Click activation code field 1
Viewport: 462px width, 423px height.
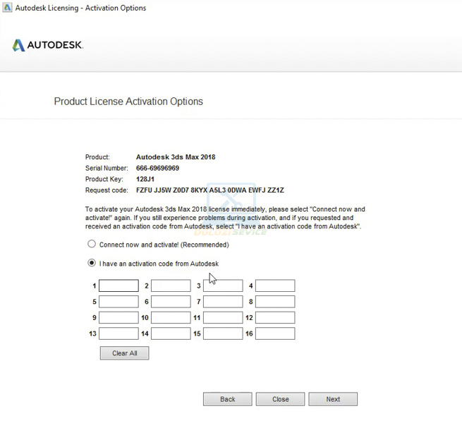[x=118, y=286]
